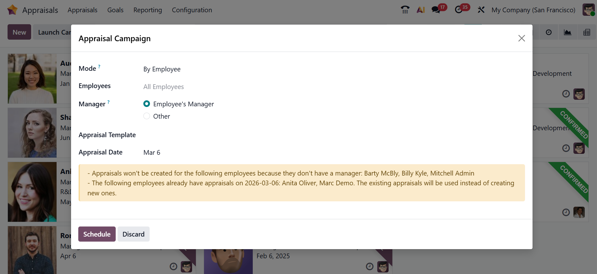
Task: Click the Schedule button
Action: click(x=97, y=234)
